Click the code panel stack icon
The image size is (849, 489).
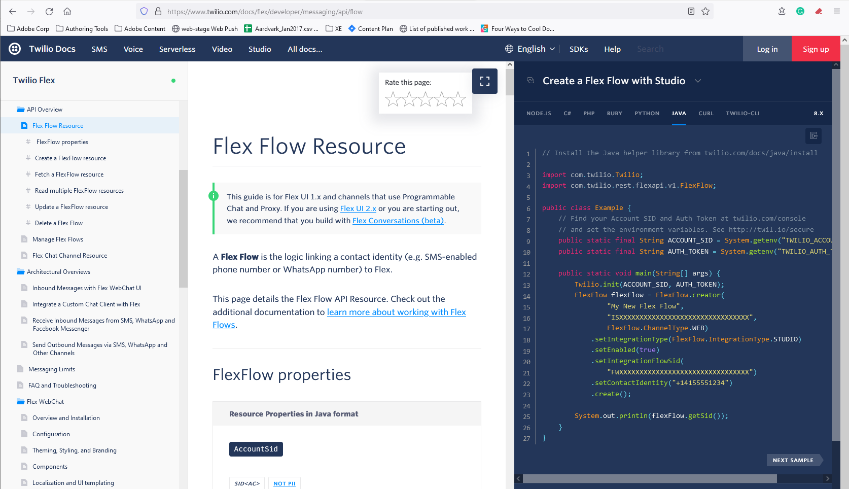coord(530,80)
